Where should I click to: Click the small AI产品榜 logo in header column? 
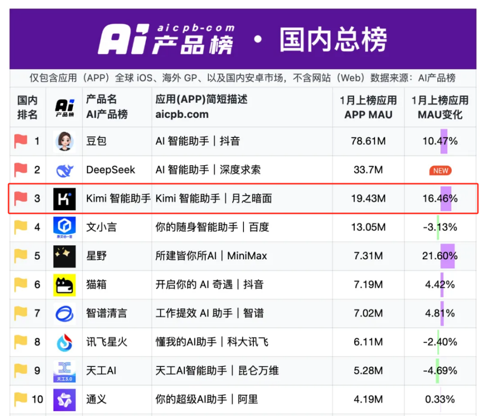point(64,108)
